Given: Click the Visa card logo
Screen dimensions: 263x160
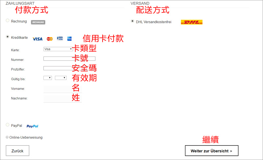Looking at the screenshot, I should point(37,39).
